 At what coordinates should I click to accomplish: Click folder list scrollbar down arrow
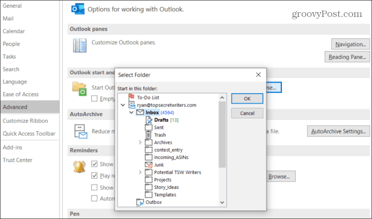click(222, 202)
